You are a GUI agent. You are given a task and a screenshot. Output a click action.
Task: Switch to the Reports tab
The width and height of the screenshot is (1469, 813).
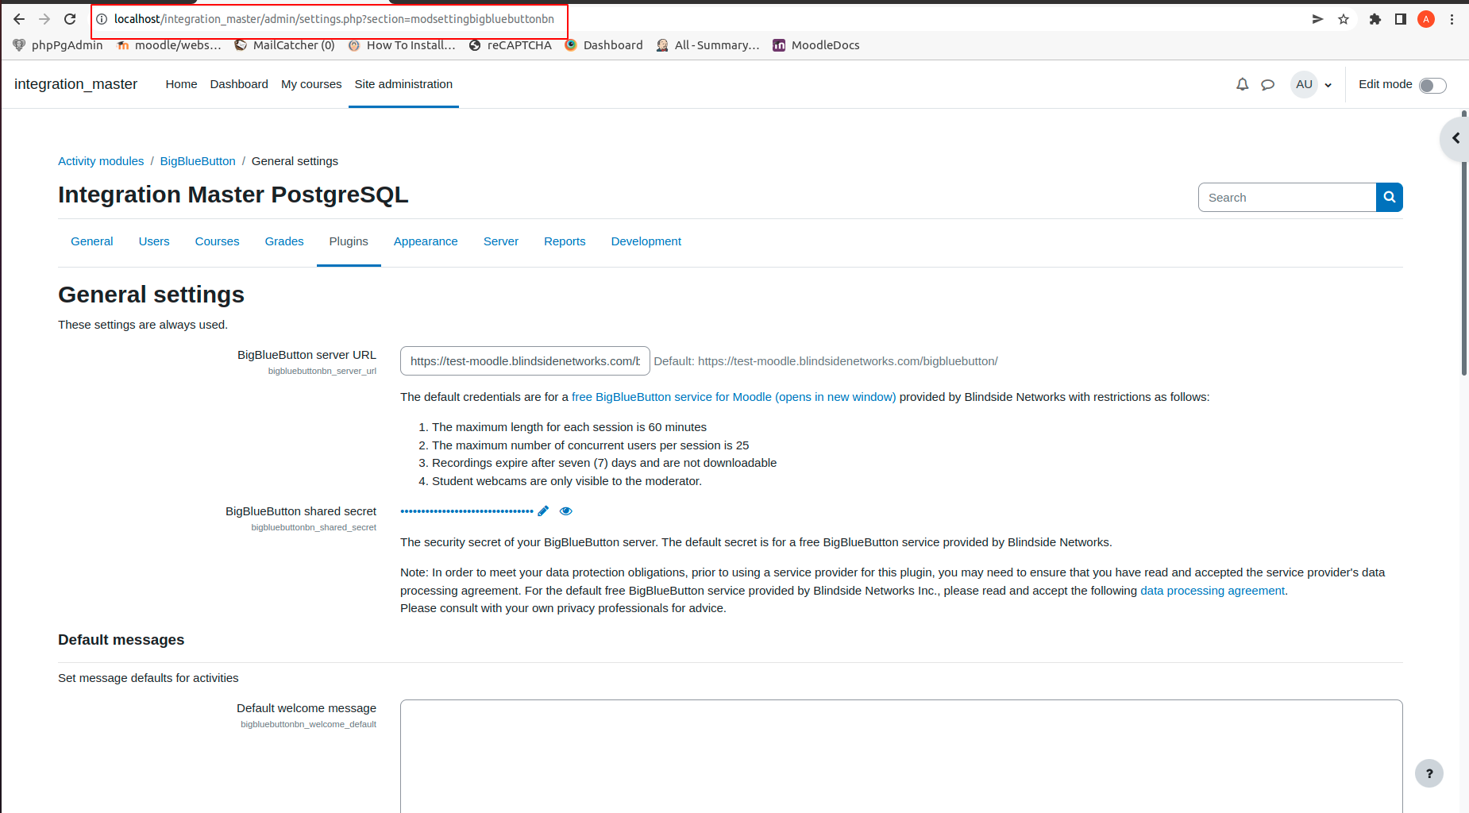[x=565, y=241]
